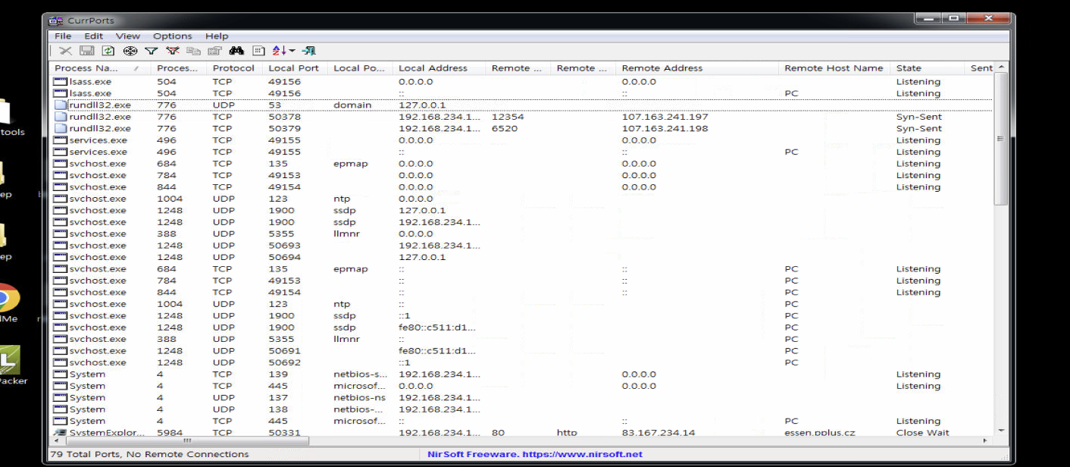Click the crosshair target toolbar icon
This screenshot has width=1070, height=467.
pos(130,51)
